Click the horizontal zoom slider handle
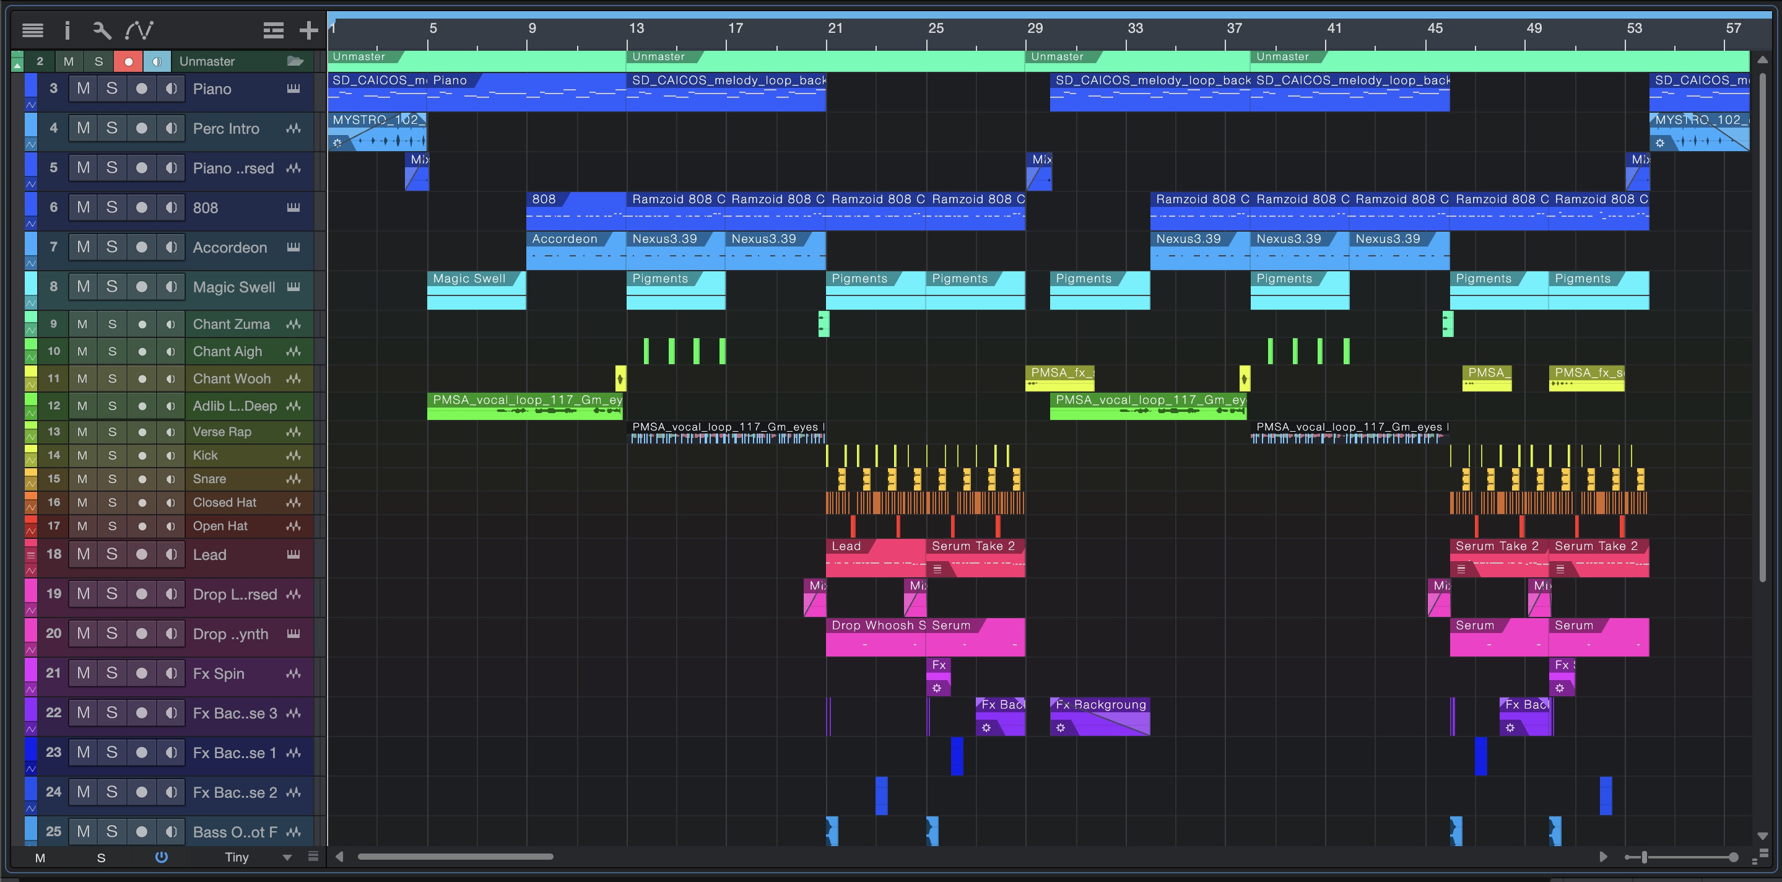1782x882 pixels. pos(1645,857)
